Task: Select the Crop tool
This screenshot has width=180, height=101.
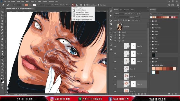Action: (2, 24)
